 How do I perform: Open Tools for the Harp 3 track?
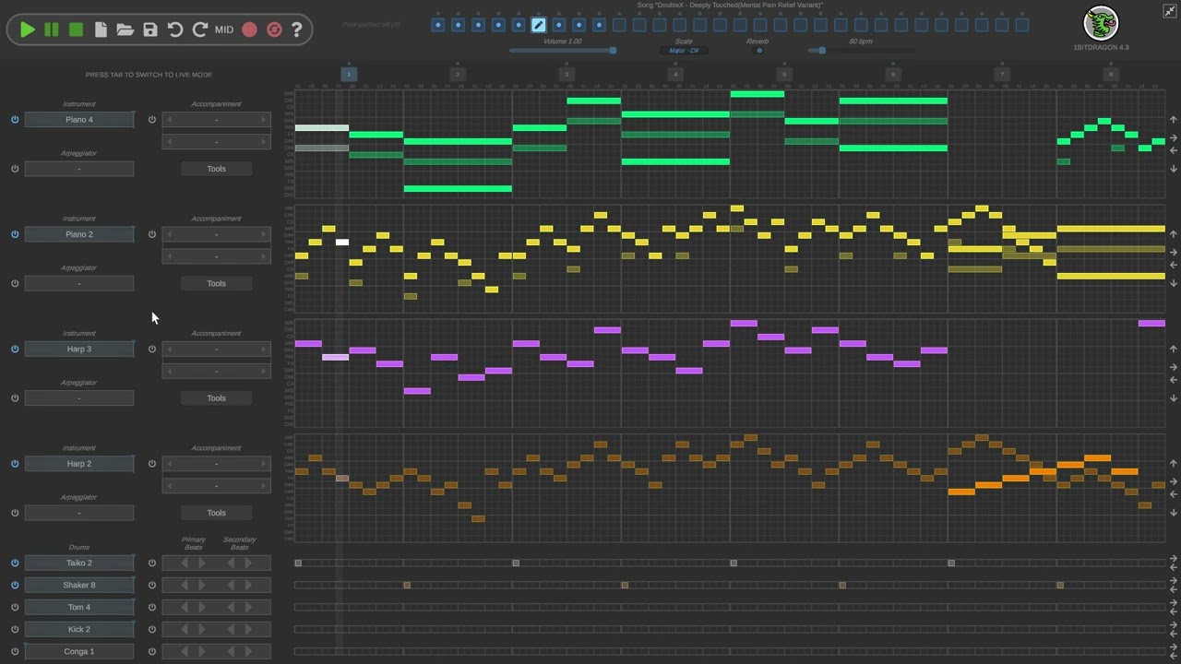(216, 397)
